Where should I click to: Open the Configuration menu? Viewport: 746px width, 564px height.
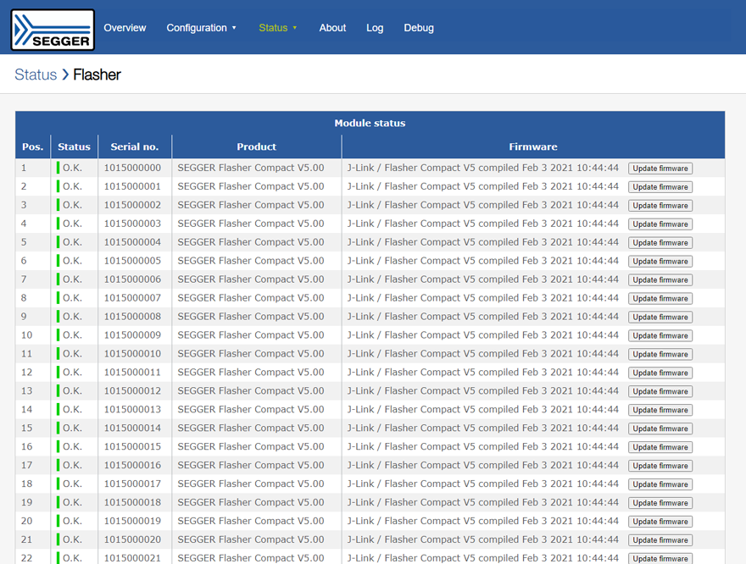tap(197, 28)
